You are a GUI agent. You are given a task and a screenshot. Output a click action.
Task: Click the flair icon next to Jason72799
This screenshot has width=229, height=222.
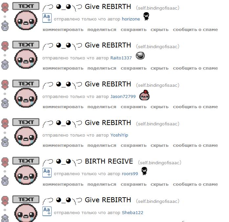[144, 95]
